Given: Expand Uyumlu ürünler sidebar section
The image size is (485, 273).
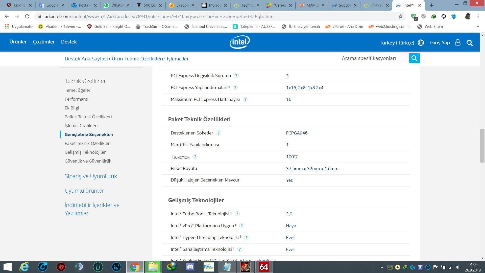Looking at the screenshot, I should [x=84, y=191].
